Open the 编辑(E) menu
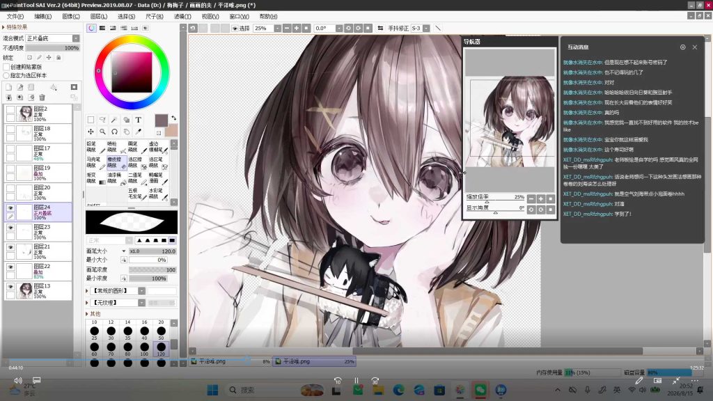Screen dimensions: 713x401 pyautogui.click(x=42, y=17)
